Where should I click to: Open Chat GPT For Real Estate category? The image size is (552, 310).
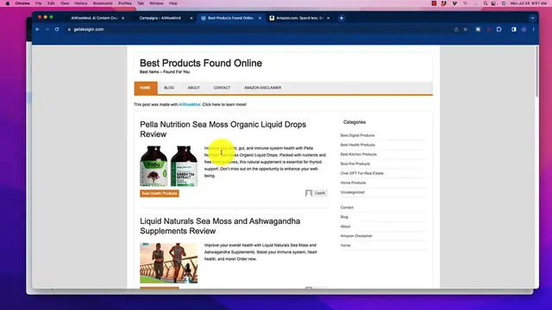(362, 173)
